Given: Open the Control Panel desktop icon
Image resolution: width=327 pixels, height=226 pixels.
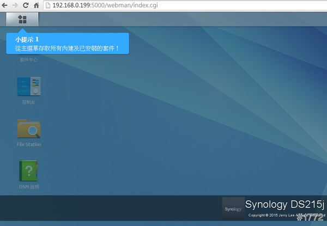Looking at the screenshot, I should coord(29,87).
